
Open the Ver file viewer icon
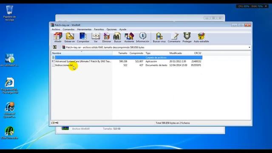coord(96,37)
